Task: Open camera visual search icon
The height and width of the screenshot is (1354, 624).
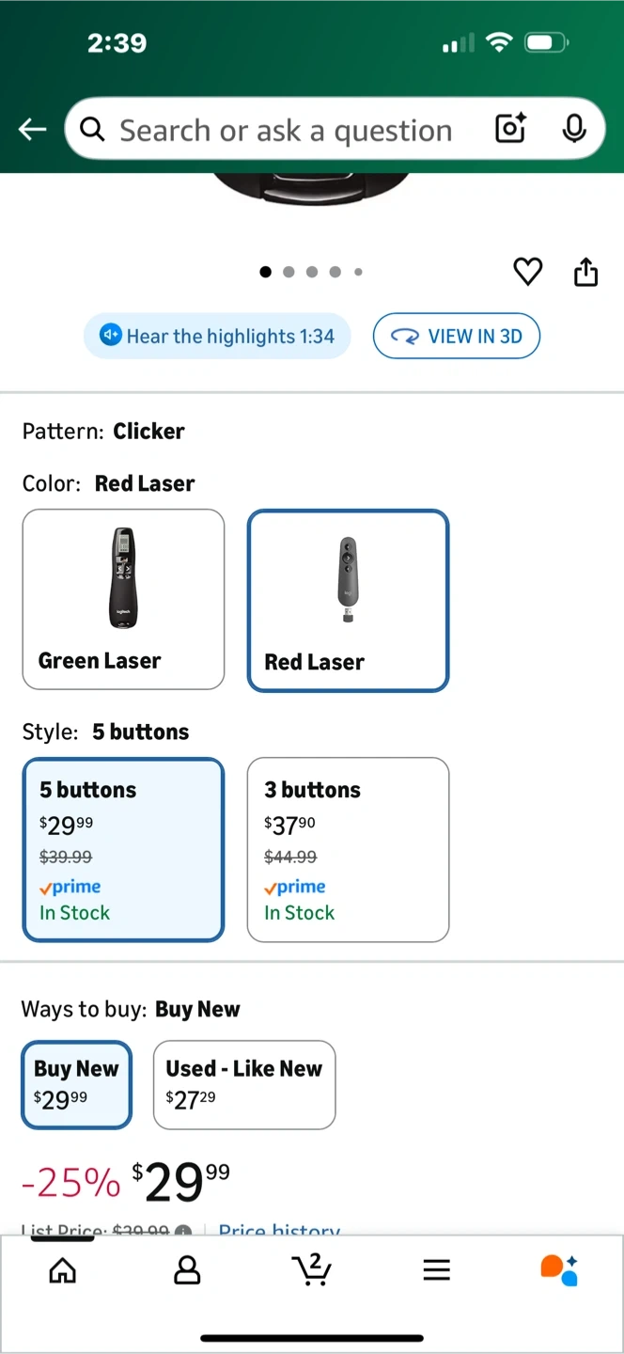Action: [510, 129]
